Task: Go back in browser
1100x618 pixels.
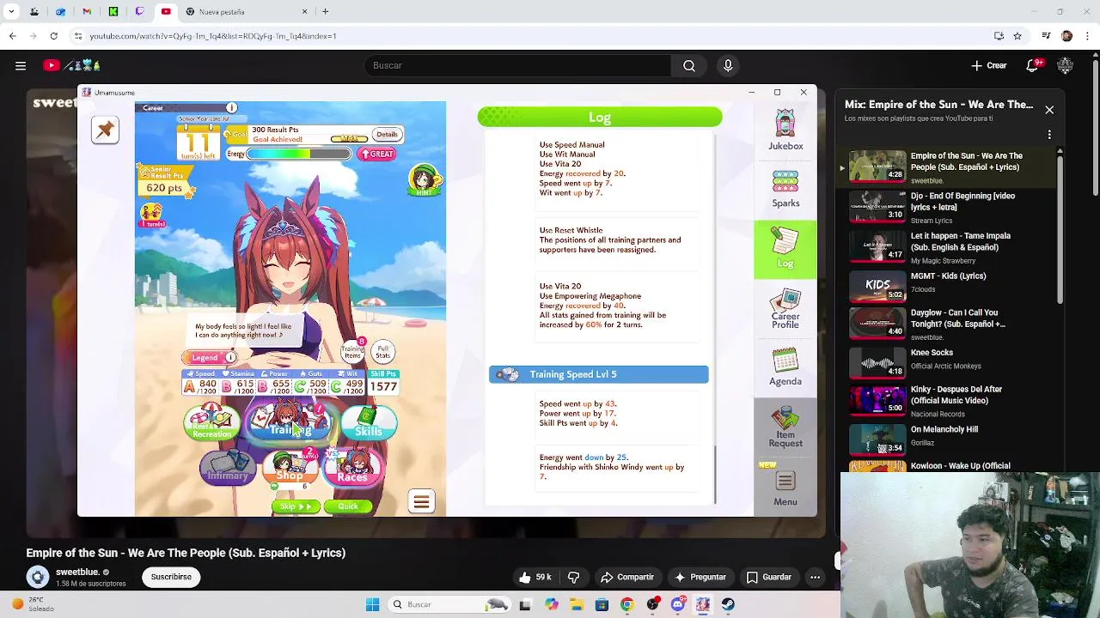Action: click(12, 36)
